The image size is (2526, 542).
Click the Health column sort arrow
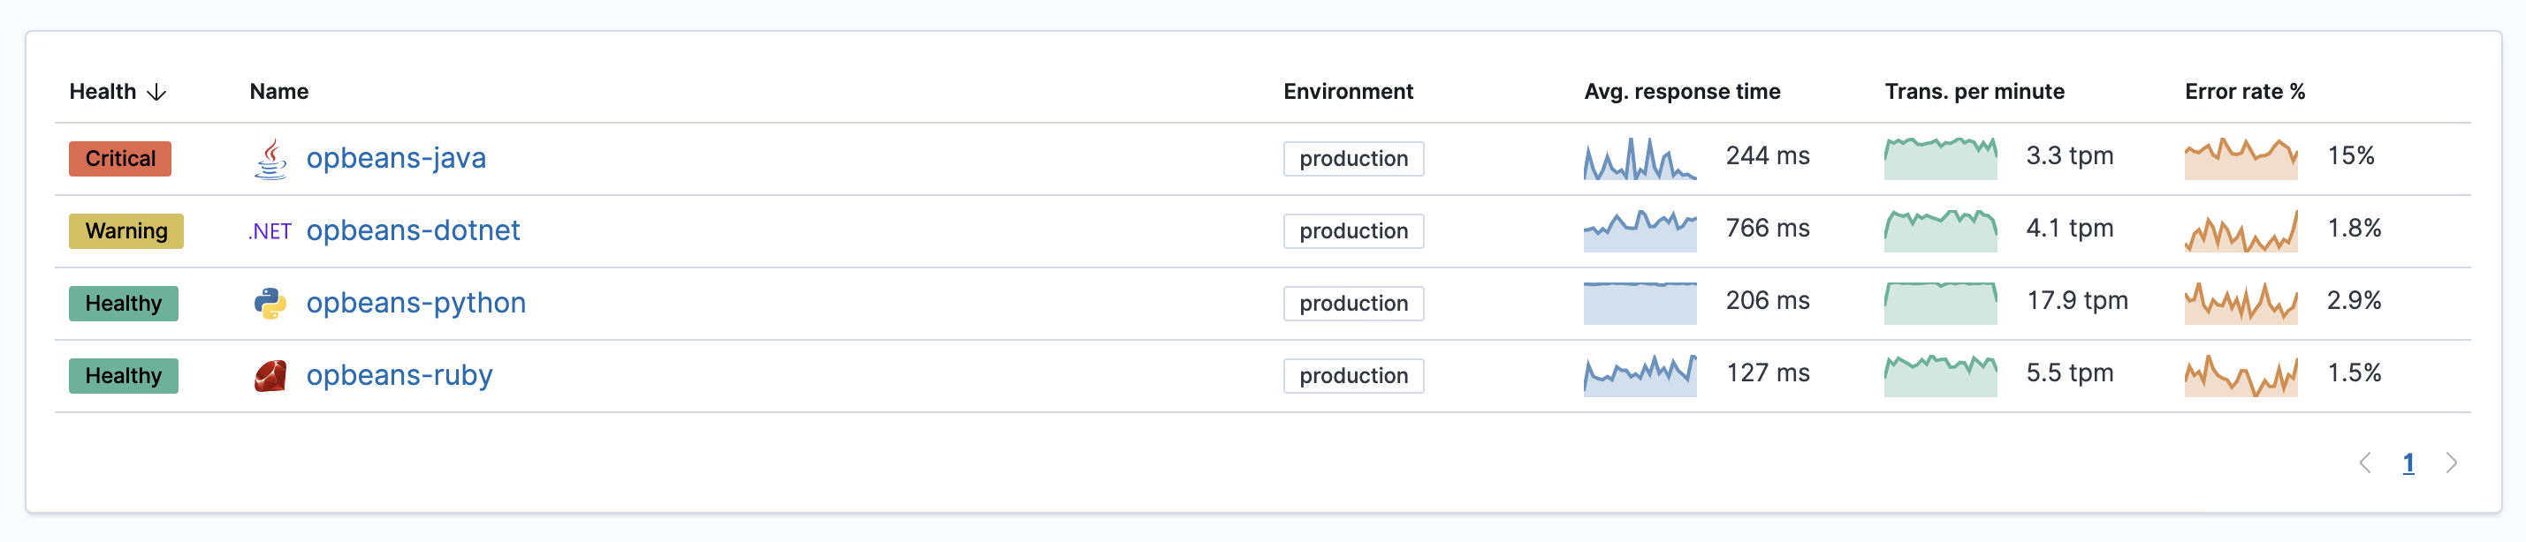[157, 92]
